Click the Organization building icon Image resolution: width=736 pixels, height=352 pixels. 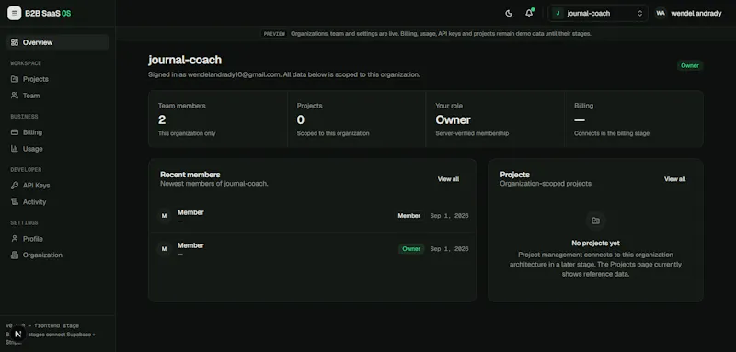[15, 255]
